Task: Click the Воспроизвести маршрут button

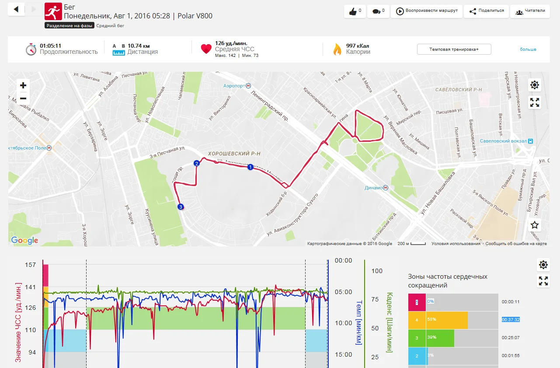Action: pos(426,11)
